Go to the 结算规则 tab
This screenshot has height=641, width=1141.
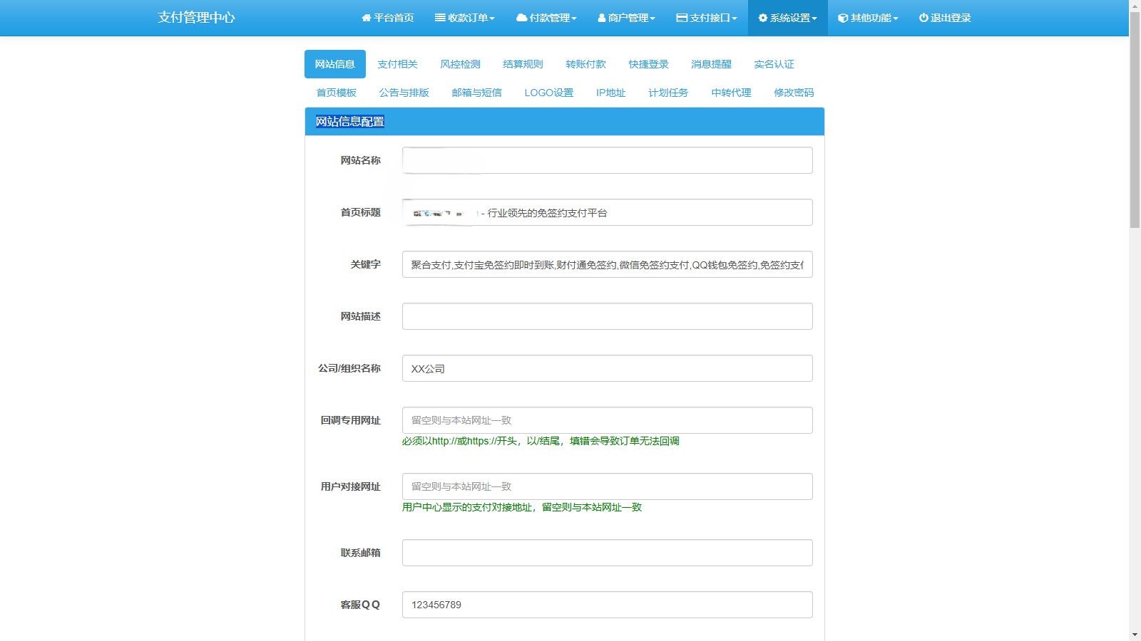coord(523,64)
